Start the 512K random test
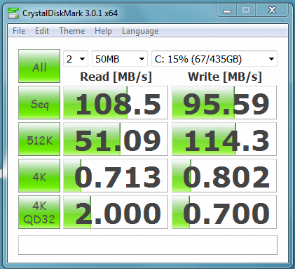 point(39,139)
